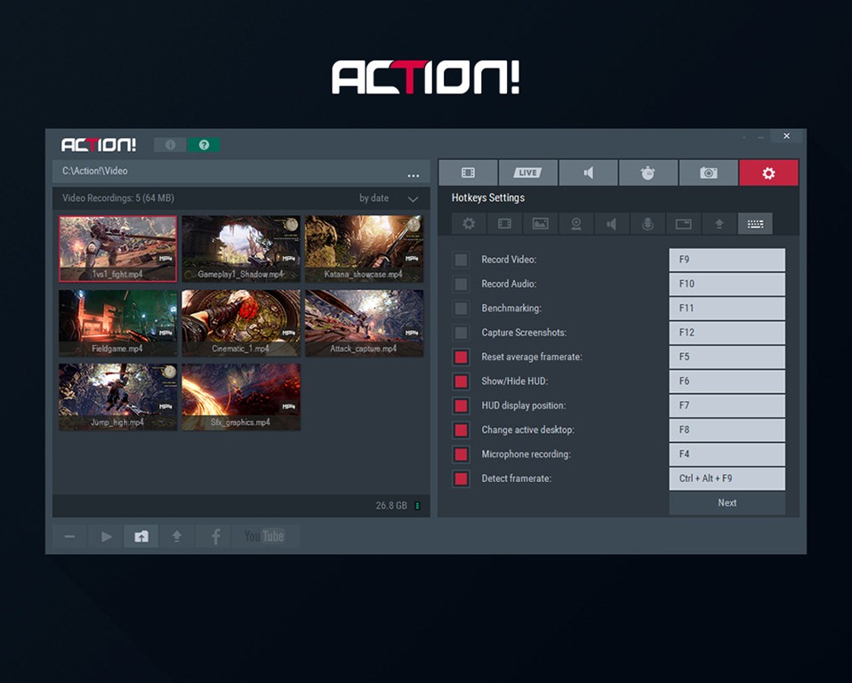Click the Facebook share icon
Viewport: 852px width, 683px height.
tap(214, 536)
